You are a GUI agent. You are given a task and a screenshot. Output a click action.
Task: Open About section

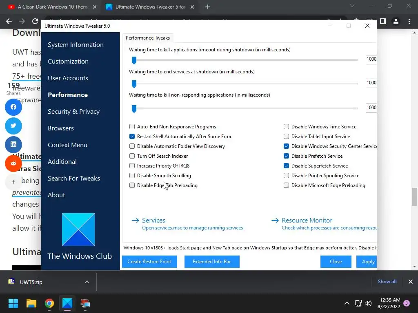click(x=56, y=195)
